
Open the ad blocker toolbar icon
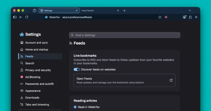[166, 17]
